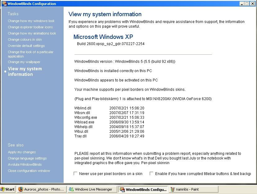The height and width of the screenshot is (194, 257).
Task: Click the 'Wbsrv.dll' file name
Action: [82, 113]
